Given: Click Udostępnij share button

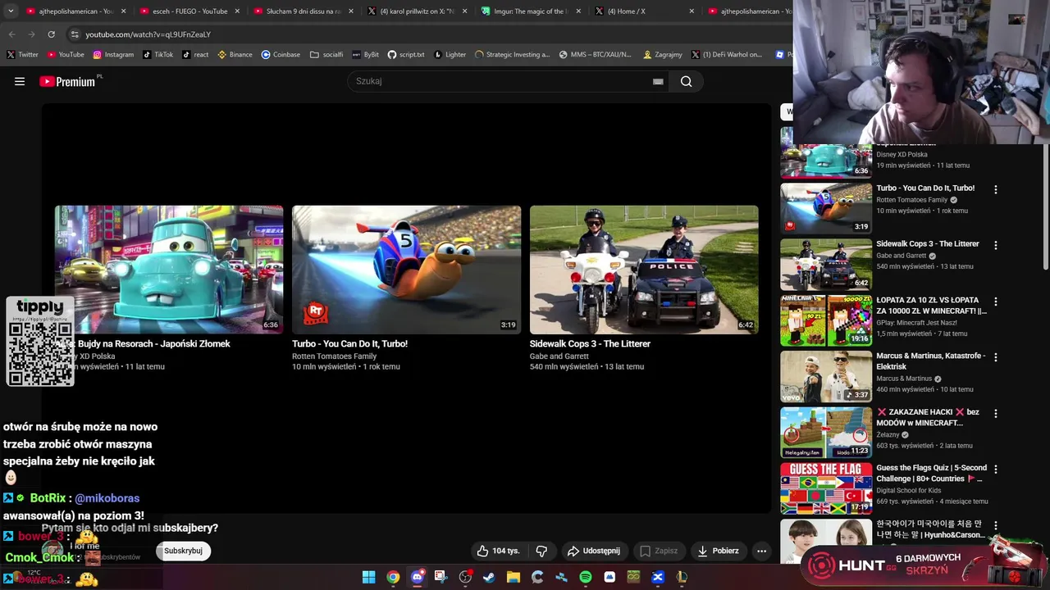Looking at the screenshot, I should (593, 551).
